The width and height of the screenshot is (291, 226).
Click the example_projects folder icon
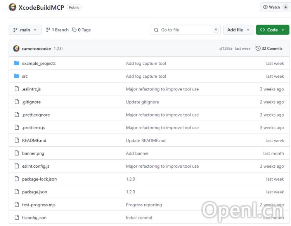point(17,63)
